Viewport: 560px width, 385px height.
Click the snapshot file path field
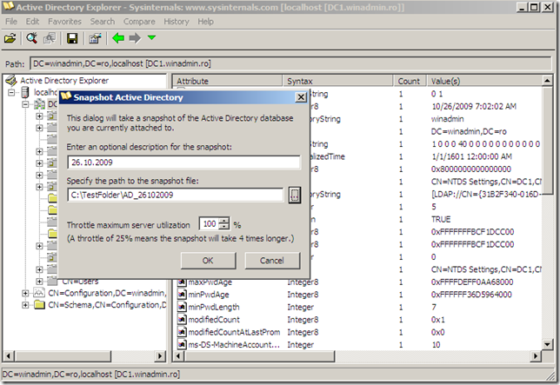175,195
